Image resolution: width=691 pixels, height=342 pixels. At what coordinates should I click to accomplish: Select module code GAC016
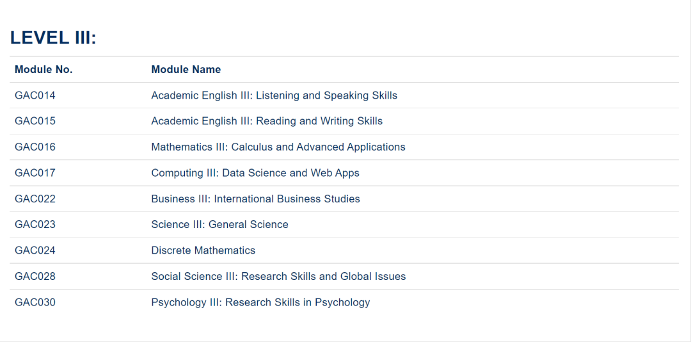(35, 147)
